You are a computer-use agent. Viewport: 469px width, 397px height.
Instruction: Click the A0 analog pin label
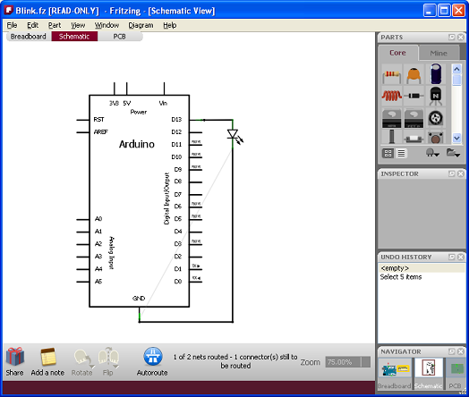(98, 219)
